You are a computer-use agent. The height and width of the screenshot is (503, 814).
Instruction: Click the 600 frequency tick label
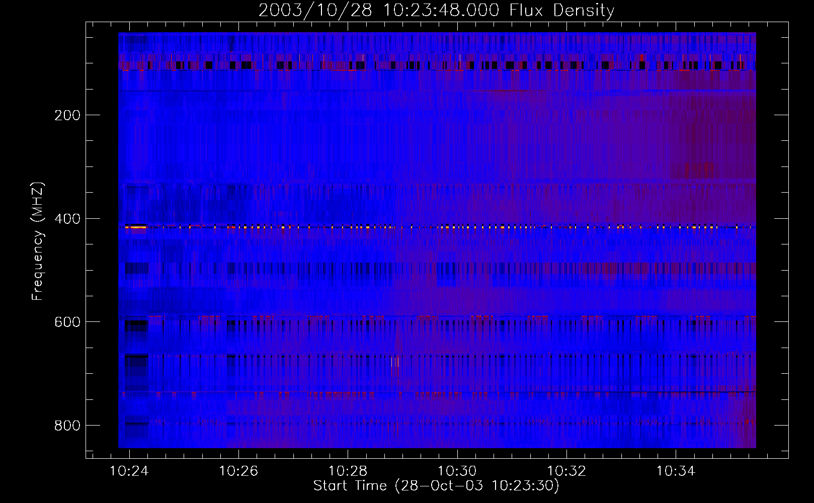coord(67,322)
